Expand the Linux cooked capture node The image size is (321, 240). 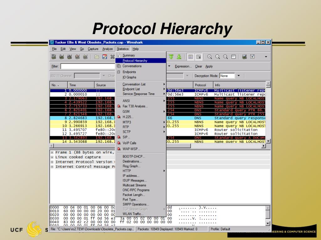[x=52, y=157]
